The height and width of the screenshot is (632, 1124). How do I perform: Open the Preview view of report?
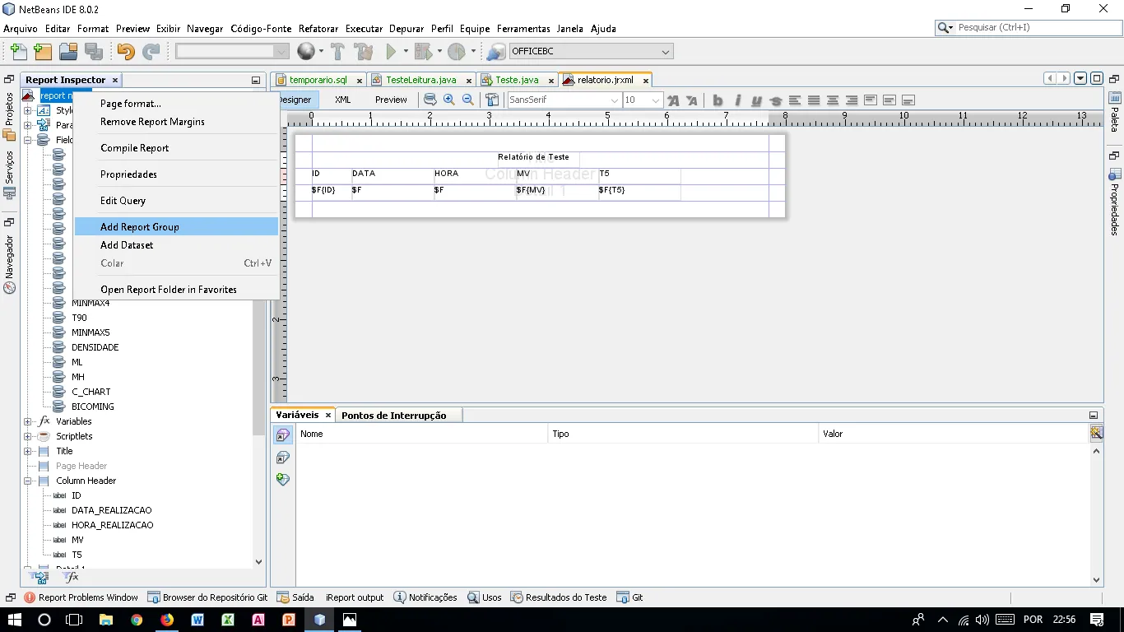point(391,100)
